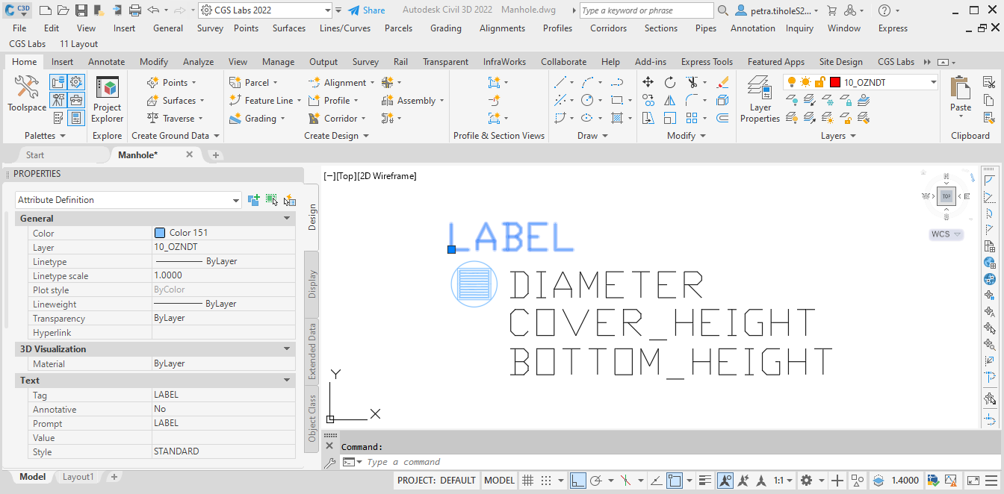The image size is (1004, 494).
Task: Collapse the General properties section
Action: coord(287,219)
